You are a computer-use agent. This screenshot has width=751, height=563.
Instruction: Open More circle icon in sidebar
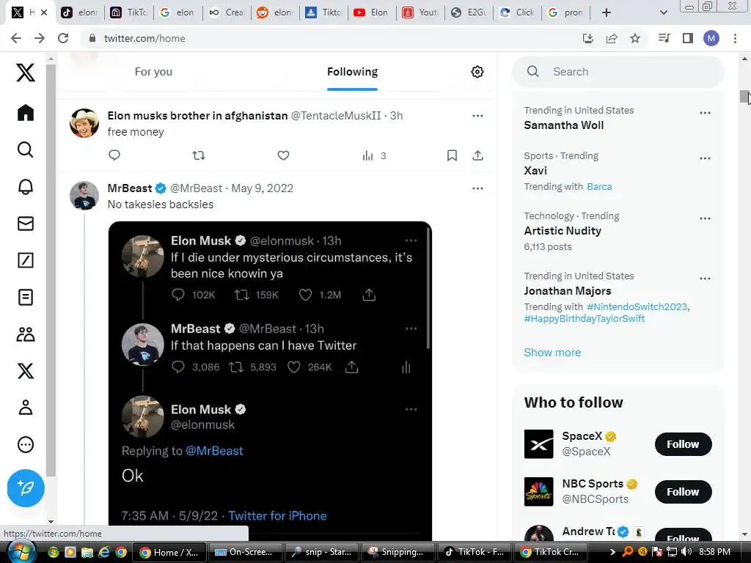pos(26,444)
